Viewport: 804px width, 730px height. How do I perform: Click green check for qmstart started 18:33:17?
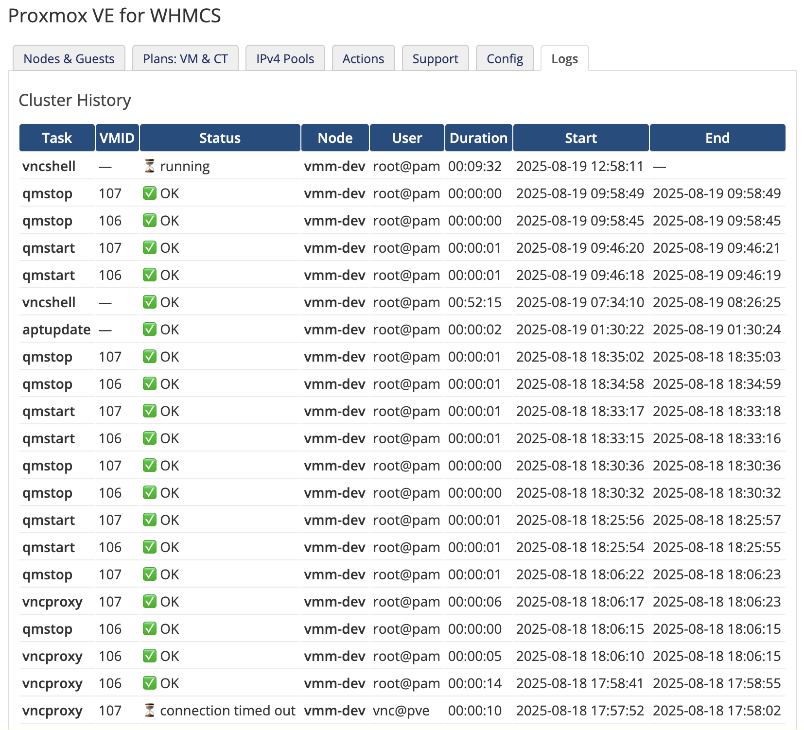150,411
